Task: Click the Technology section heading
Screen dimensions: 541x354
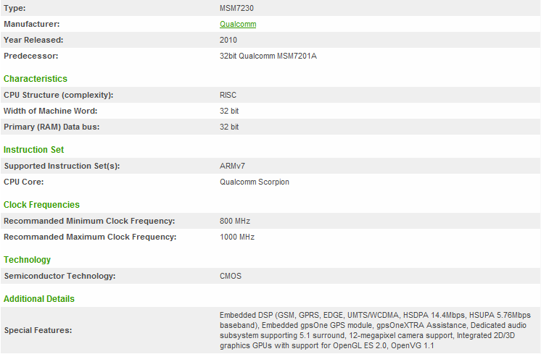Action: (x=28, y=260)
